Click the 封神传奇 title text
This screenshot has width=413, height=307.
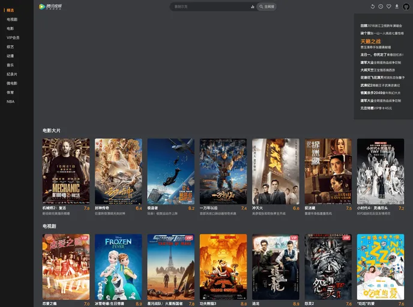point(102,208)
